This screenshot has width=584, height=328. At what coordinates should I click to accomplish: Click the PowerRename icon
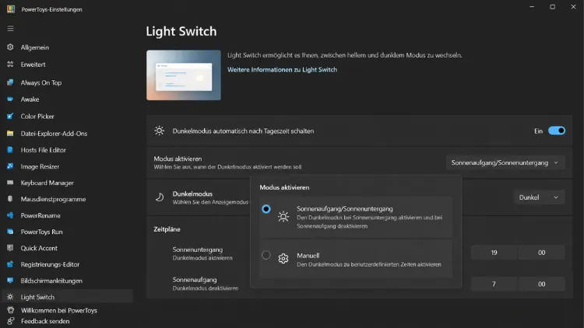(10, 215)
